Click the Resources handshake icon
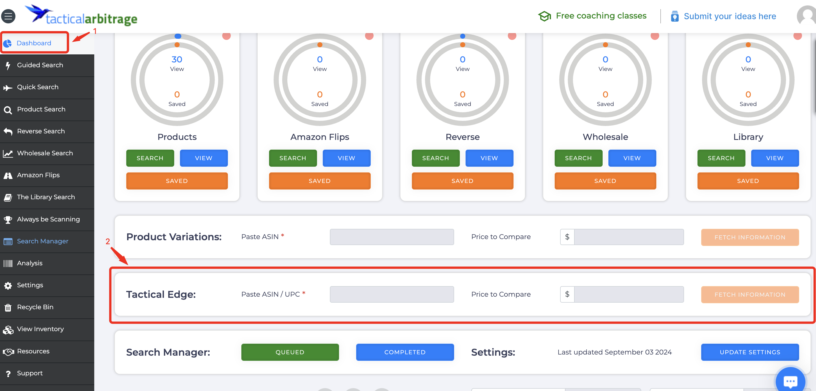The image size is (816, 391). coord(8,352)
